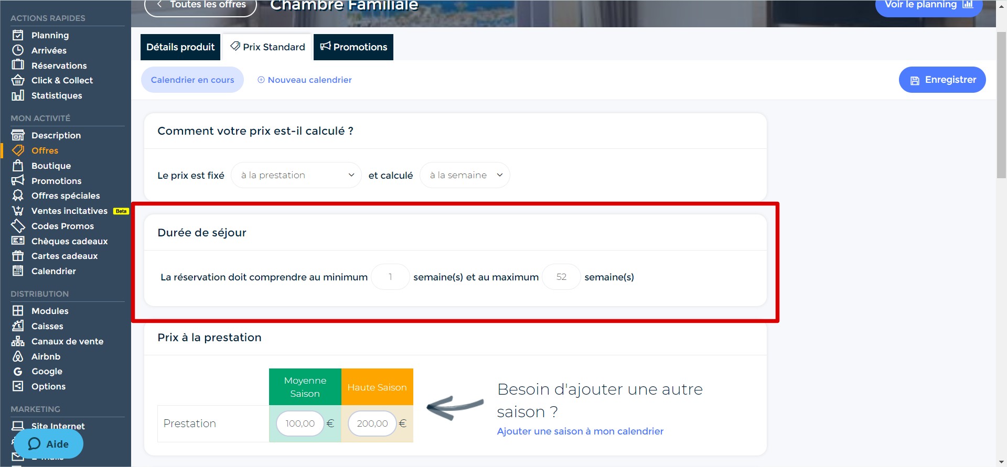This screenshot has height=467, width=1007.
Task: Click 'Comment votre prix est-il calculé ?' heading
Action: [x=255, y=131]
